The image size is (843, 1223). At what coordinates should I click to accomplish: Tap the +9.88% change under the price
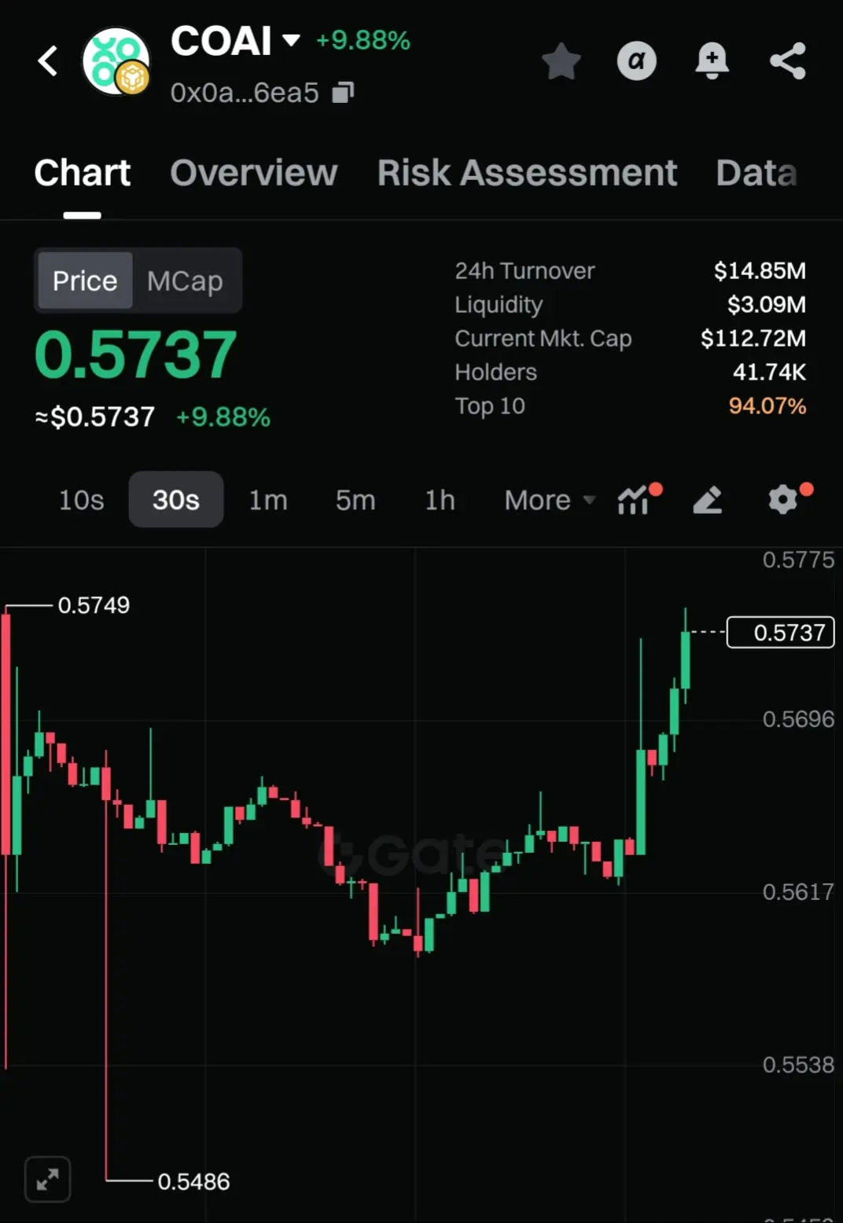click(223, 417)
